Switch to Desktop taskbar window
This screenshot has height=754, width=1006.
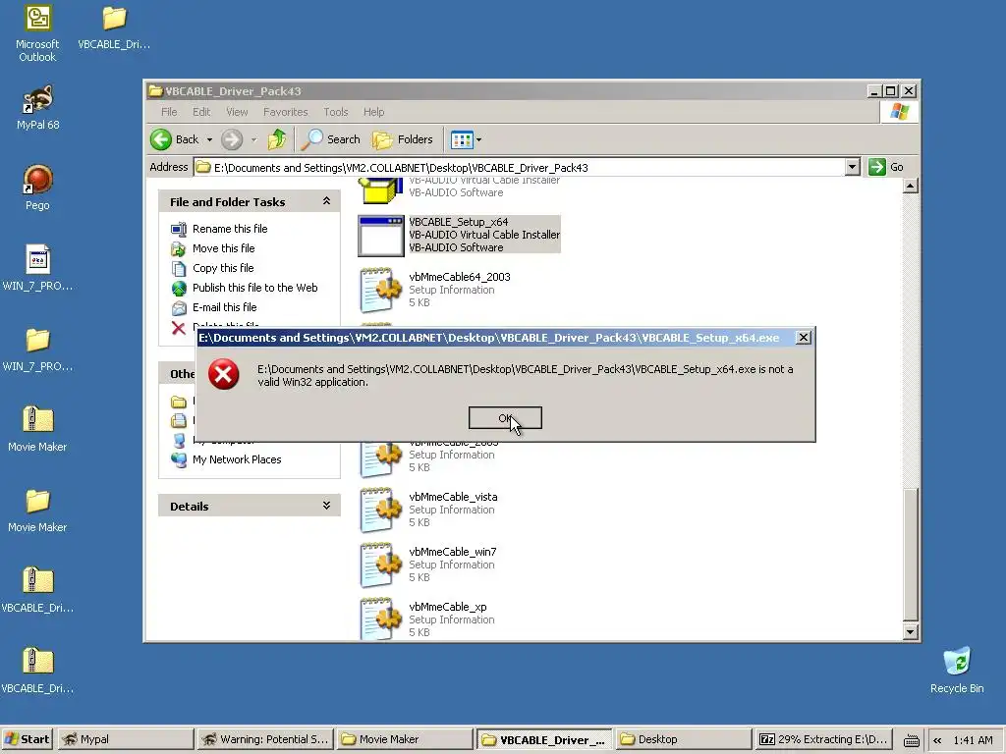(x=684, y=739)
